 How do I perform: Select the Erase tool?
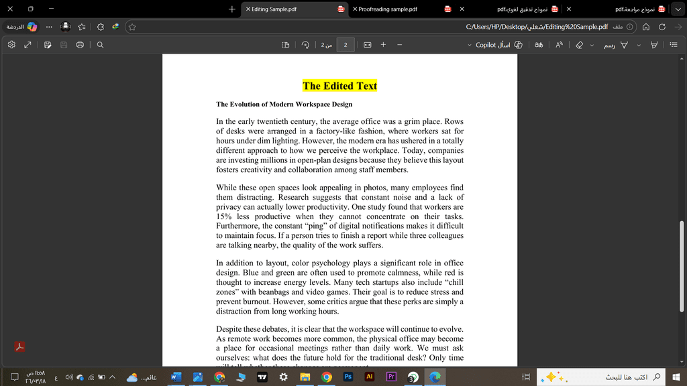pyautogui.click(x=579, y=45)
